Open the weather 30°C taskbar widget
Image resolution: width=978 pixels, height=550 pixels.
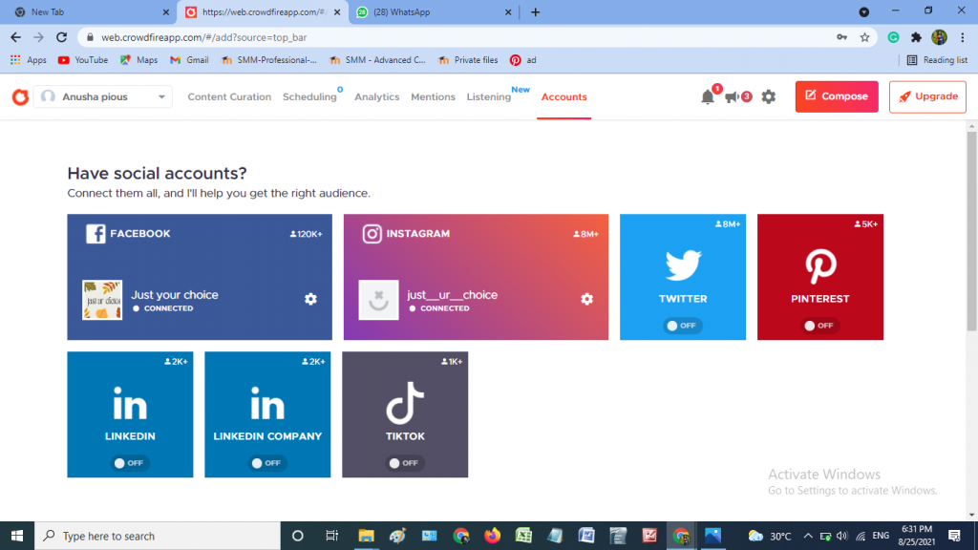click(x=770, y=536)
